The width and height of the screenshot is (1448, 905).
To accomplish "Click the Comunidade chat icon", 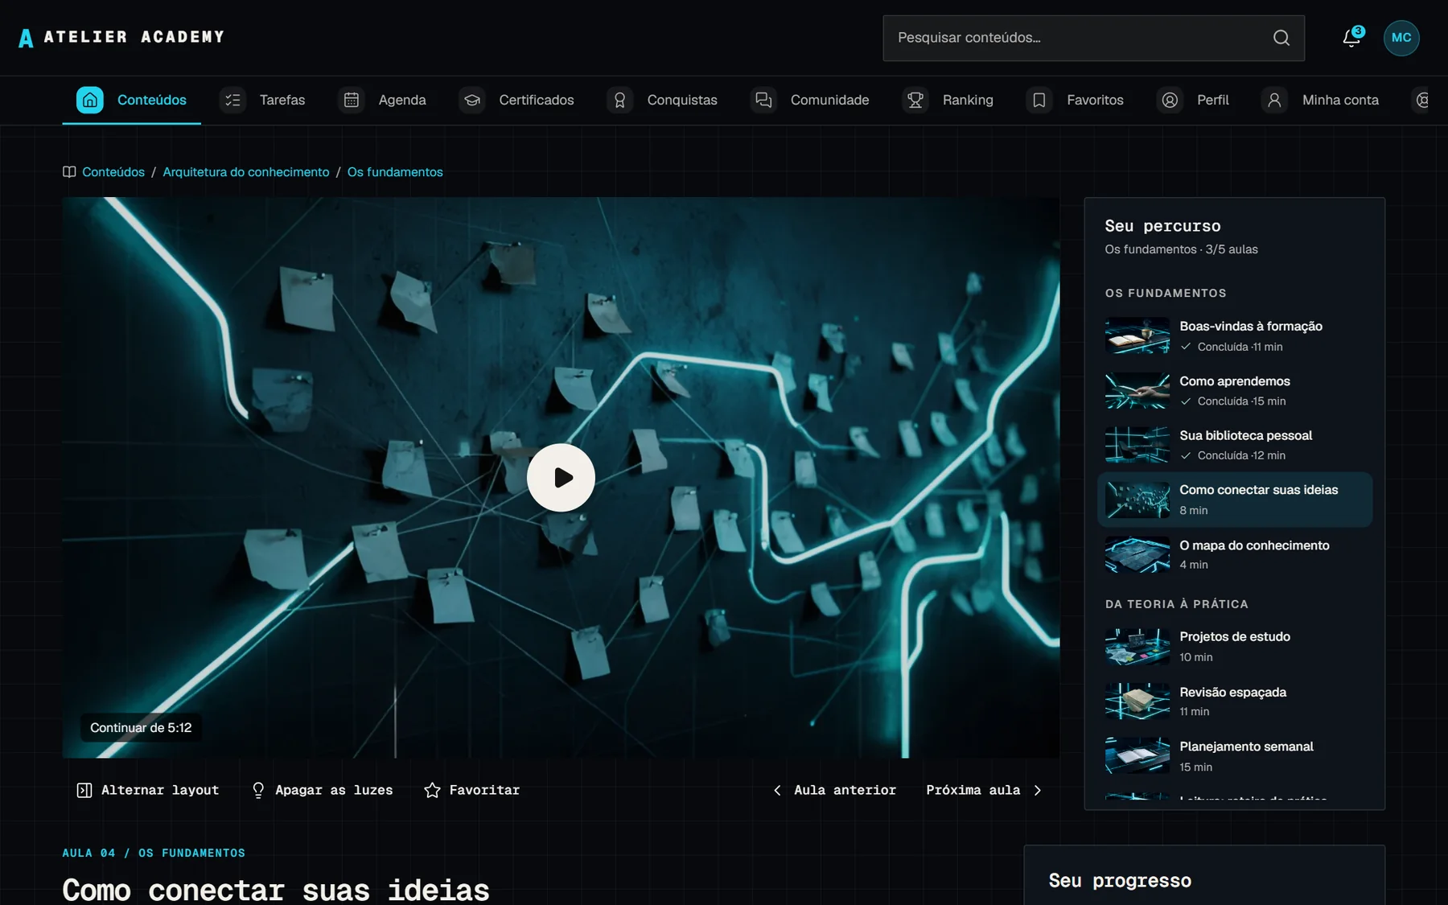I will (763, 100).
